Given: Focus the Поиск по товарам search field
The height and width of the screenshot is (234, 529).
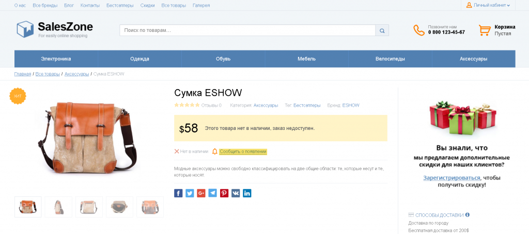Looking at the screenshot, I should coord(247,30).
